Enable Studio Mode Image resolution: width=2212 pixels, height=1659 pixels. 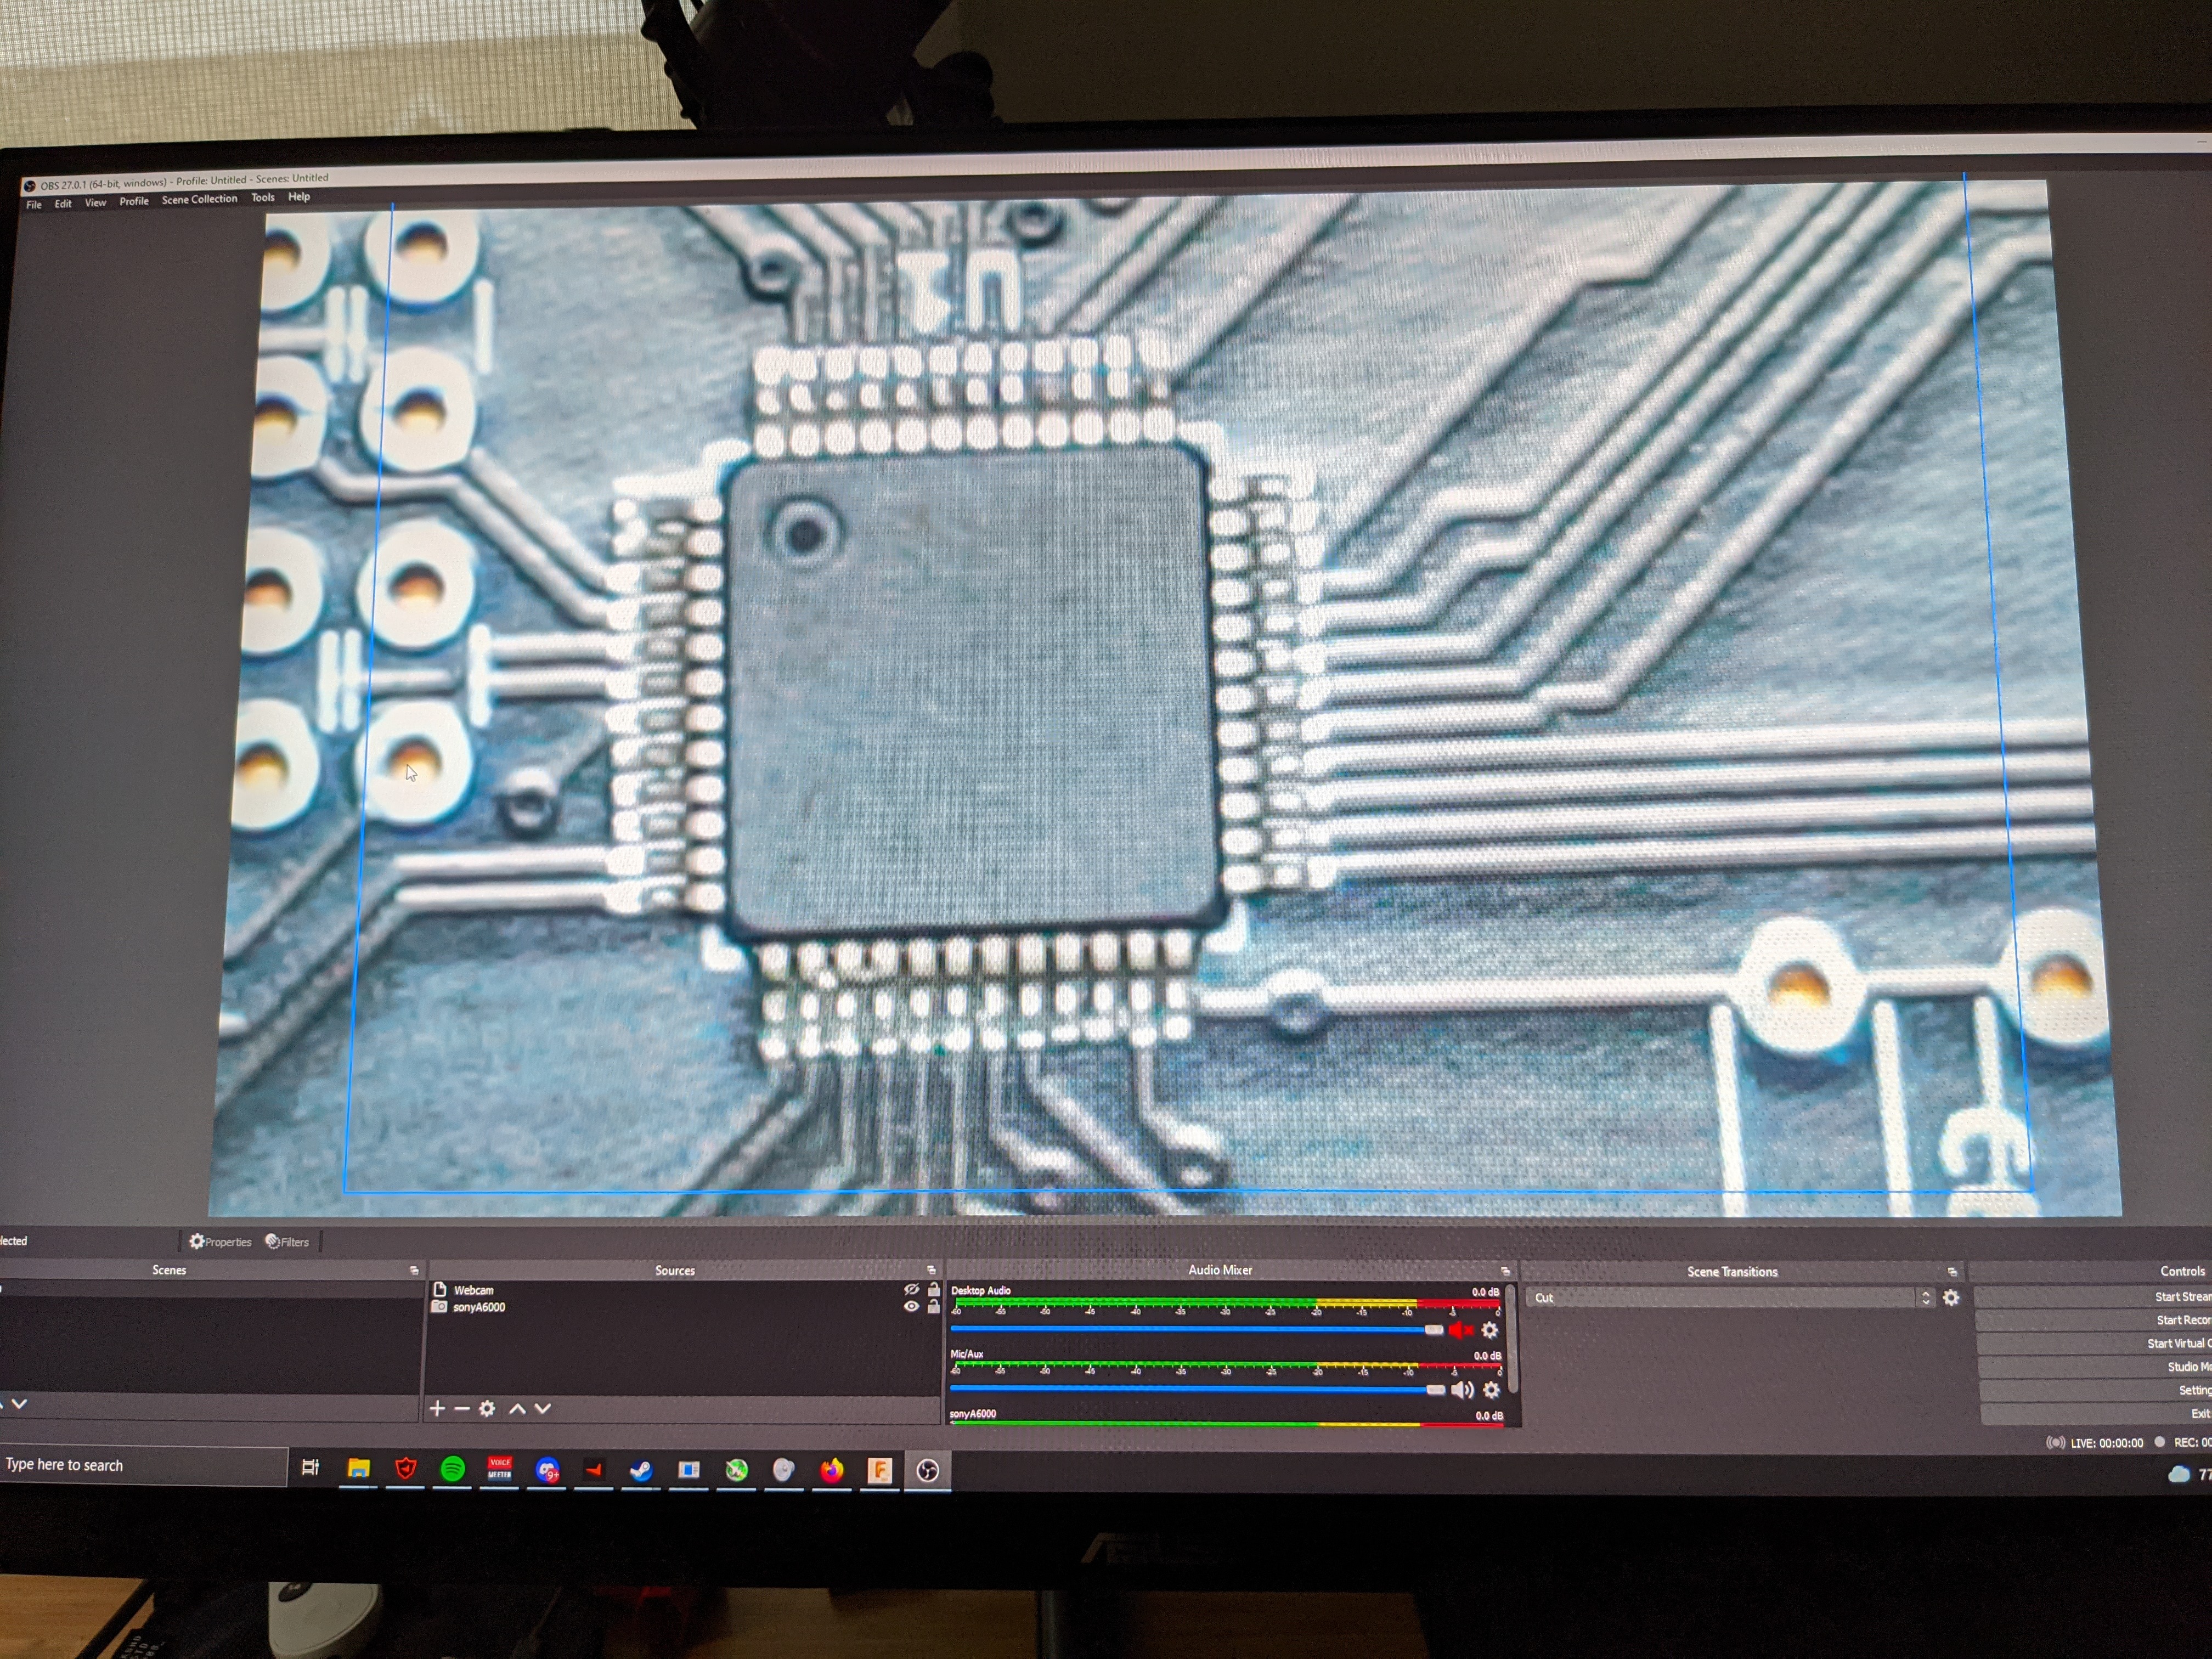pos(2095,1367)
